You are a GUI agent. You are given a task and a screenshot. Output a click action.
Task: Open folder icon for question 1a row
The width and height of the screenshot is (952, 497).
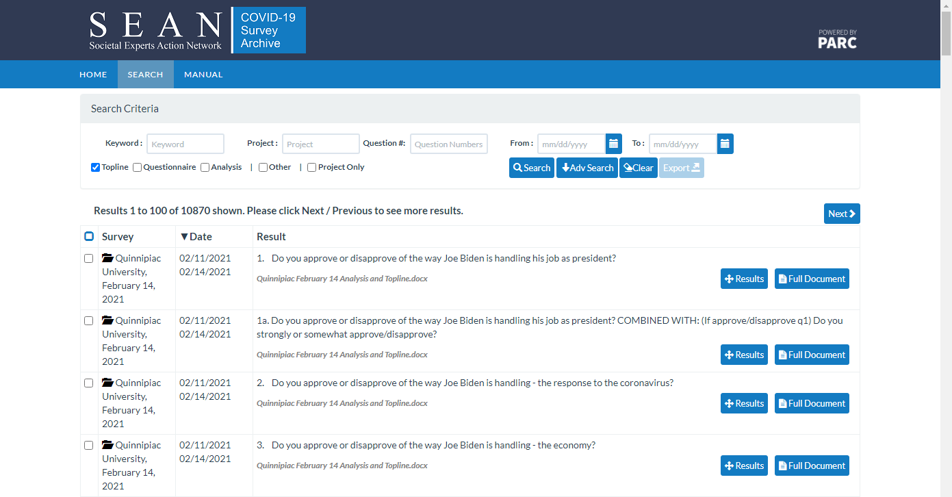(107, 320)
